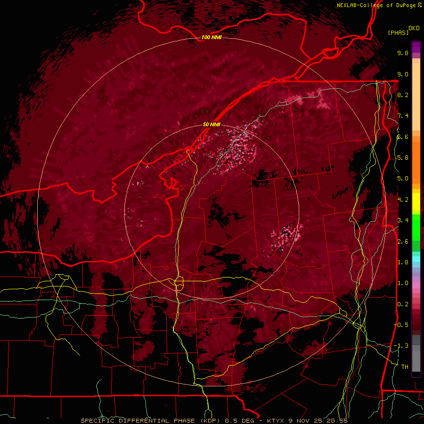Pick the cyan segment of the color bar
Screen dimensions: 424x424
point(416,259)
